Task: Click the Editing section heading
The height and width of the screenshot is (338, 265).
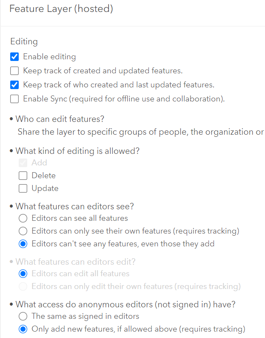Action: 24,42
